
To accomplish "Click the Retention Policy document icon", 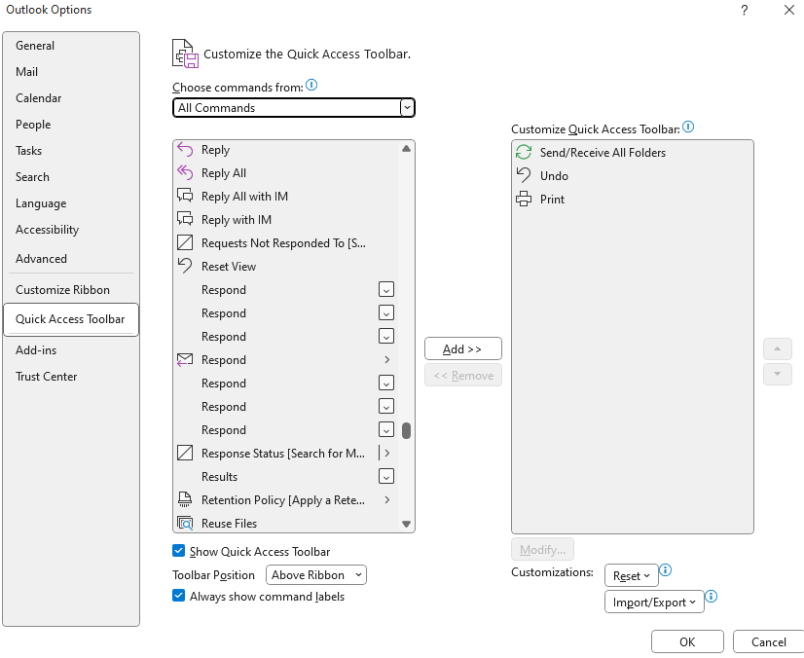I will 185,499.
